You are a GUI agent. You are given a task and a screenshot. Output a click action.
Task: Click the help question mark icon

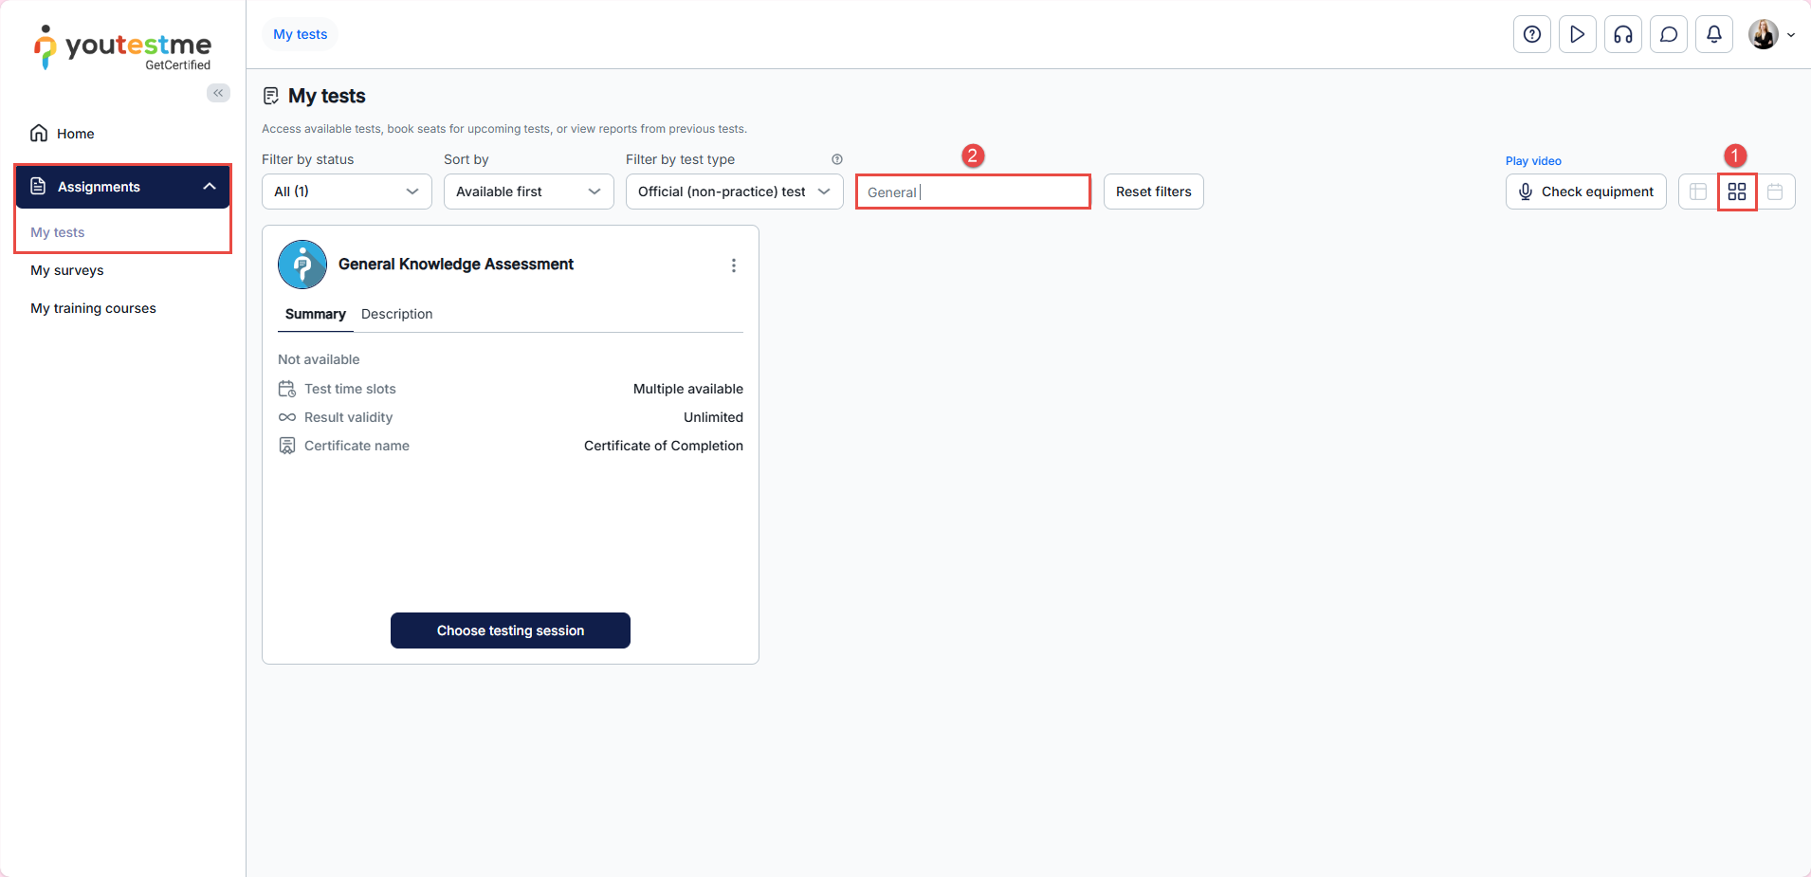coord(1531,35)
